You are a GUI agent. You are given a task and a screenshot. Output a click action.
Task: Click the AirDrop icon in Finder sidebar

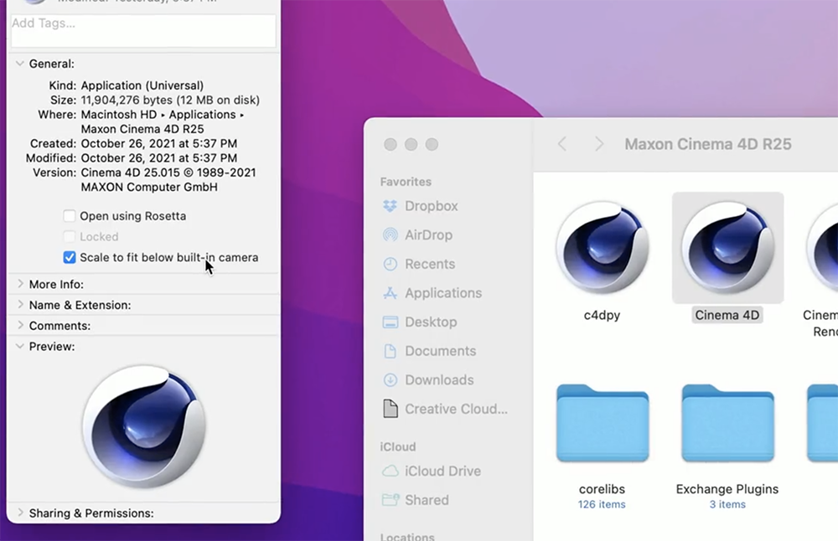(391, 235)
